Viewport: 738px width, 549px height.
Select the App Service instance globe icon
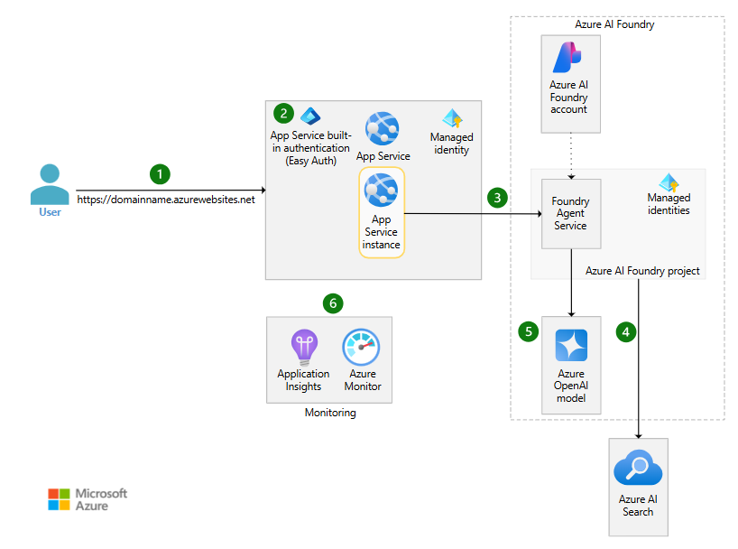click(382, 190)
